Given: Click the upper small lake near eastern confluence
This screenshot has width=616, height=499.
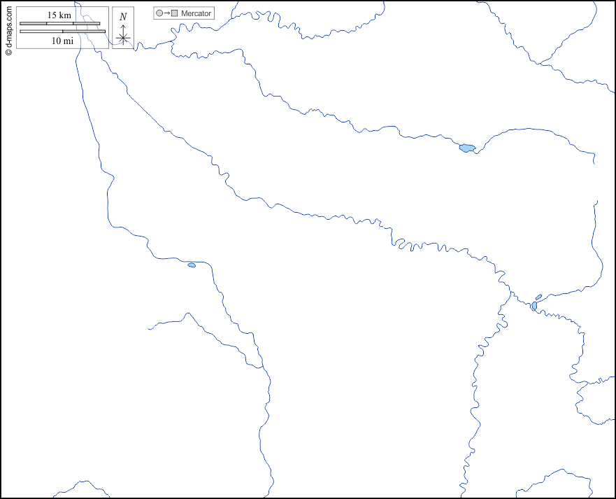Looking at the screenshot, I should 538,297.
